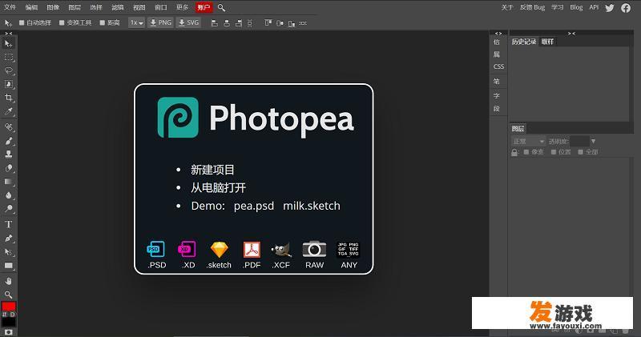Select the Hand tool
The width and height of the screenshot is (641, 337).
pyautogui.click(x=9, y=281)
